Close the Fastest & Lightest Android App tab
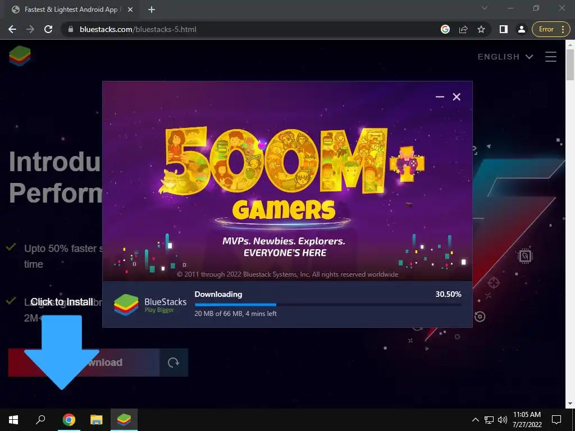 pos(130,10)
